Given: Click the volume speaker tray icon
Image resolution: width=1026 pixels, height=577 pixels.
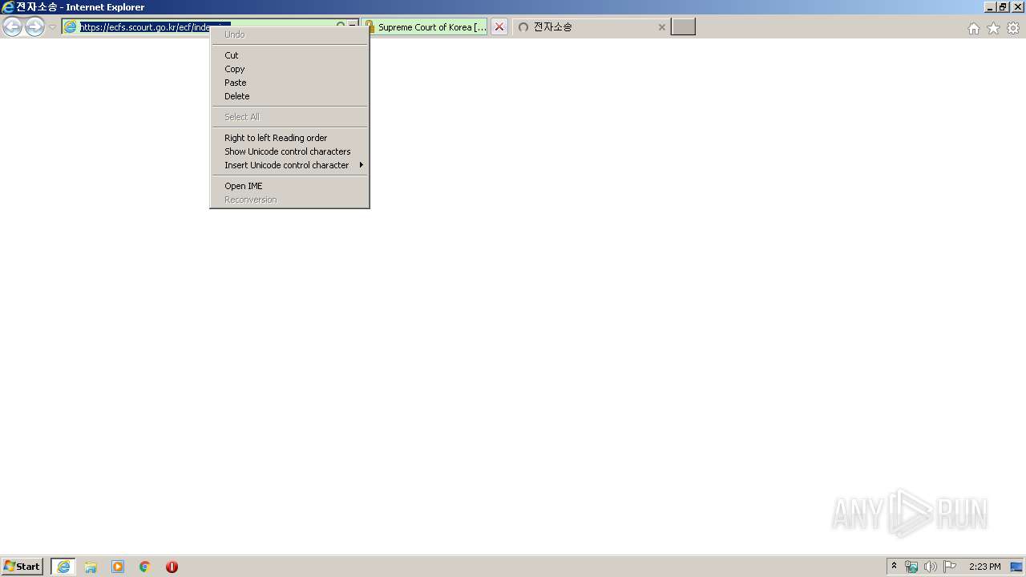Looking at the screenshot, I should (x=930, y=567).
